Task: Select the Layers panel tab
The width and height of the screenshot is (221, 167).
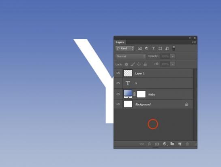Action: pos(120,42)
